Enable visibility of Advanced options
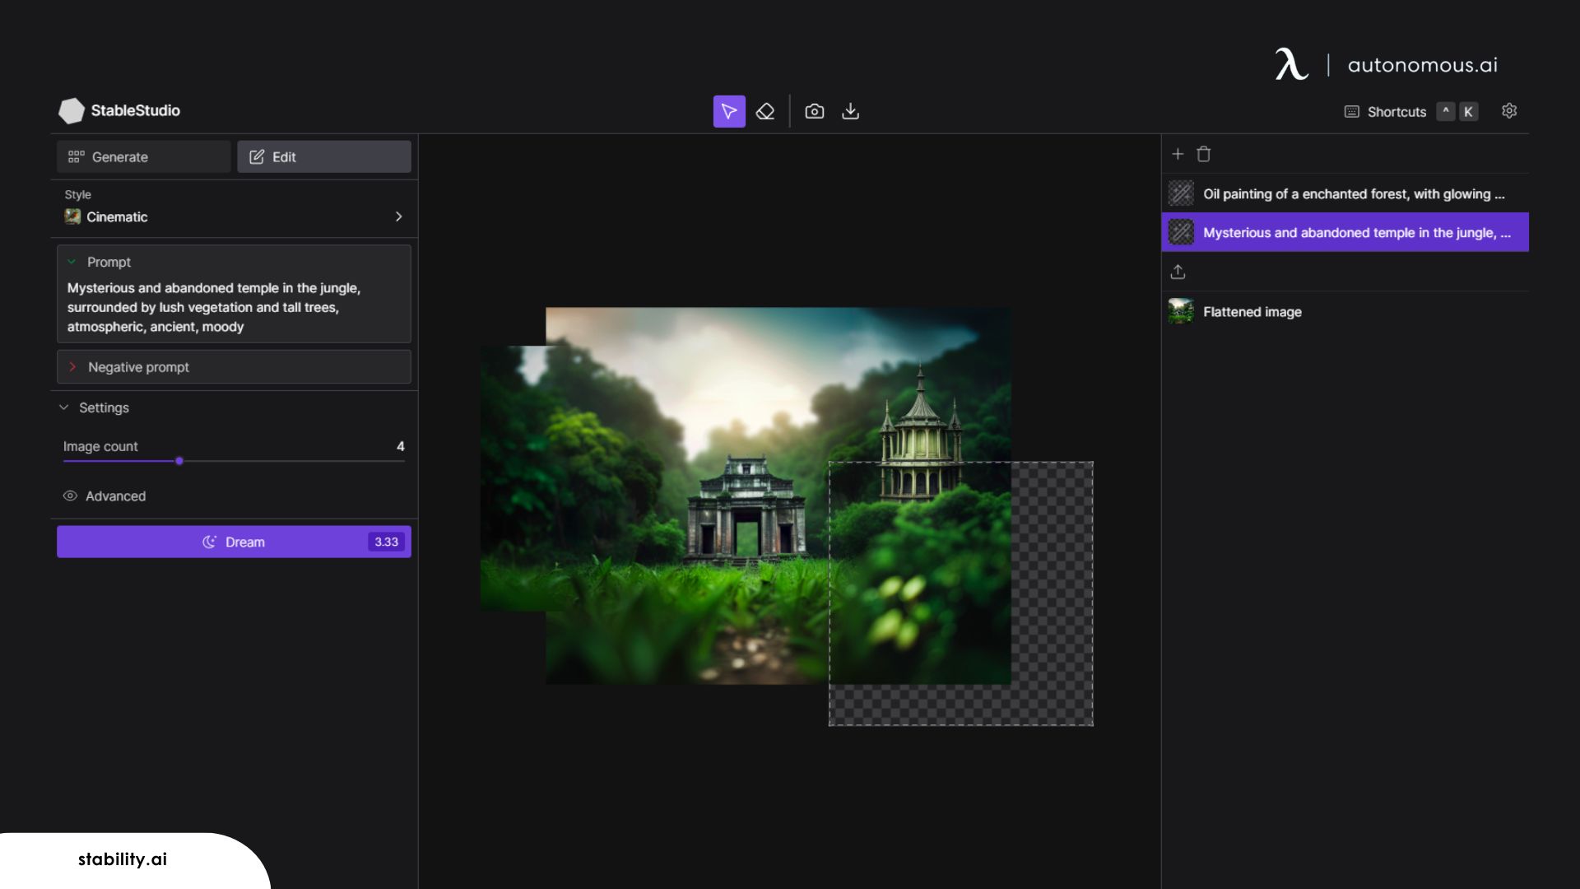Viewport: 1580px width, 889px height. 69,496
